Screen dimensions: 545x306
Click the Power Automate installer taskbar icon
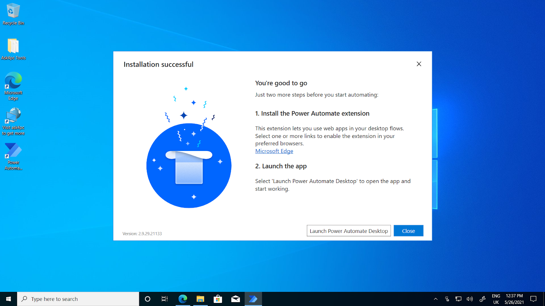click(253, 299)
